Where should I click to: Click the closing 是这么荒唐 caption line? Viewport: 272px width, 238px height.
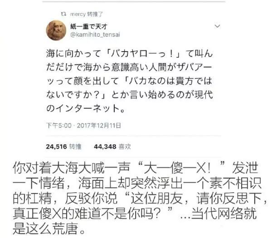coord(49,228)
